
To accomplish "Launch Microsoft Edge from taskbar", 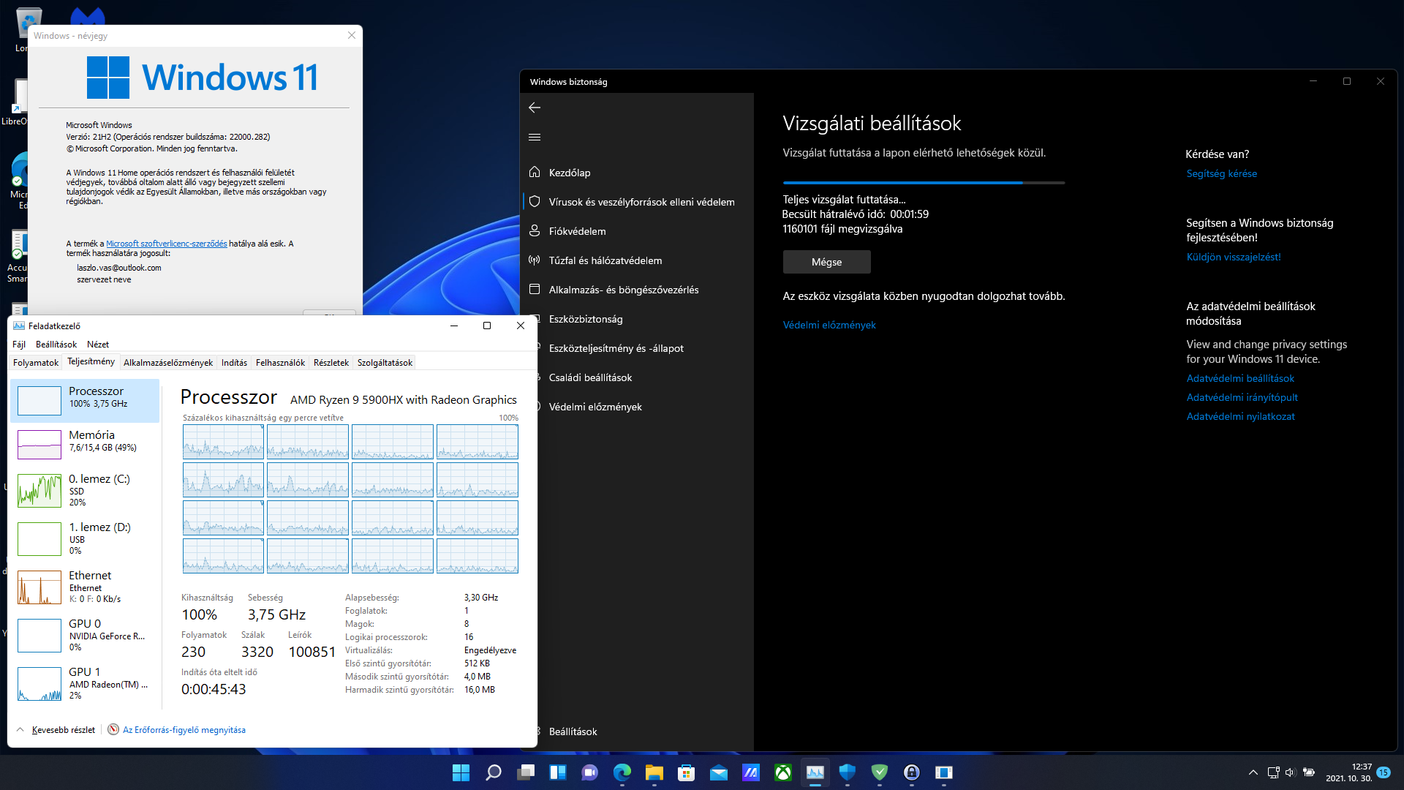I will point(622,772).
